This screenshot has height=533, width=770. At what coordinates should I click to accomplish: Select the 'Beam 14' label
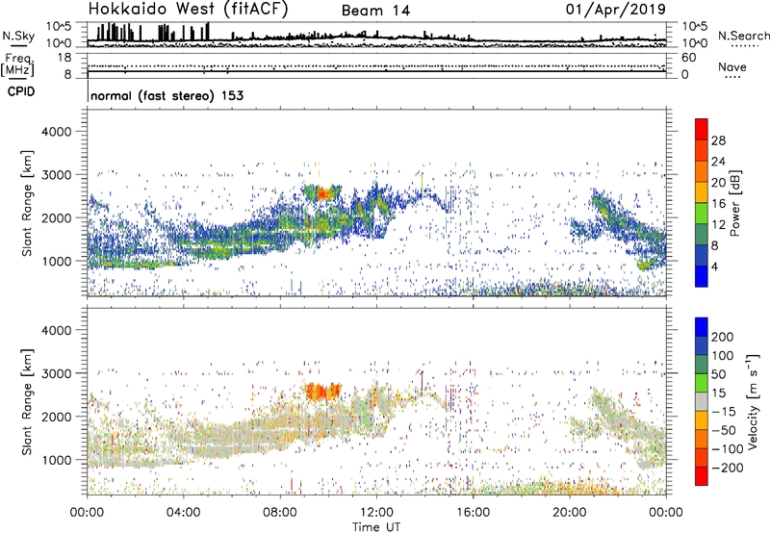click(x=375, y=11)
